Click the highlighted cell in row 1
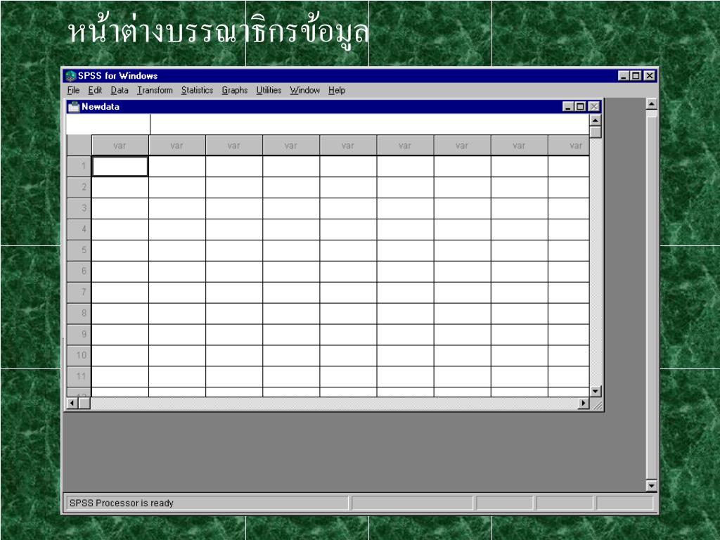 [120, 166]
